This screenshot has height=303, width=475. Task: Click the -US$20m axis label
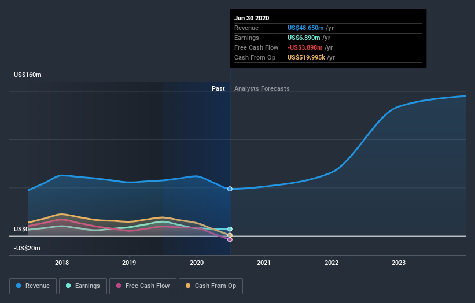coord(27,248)
